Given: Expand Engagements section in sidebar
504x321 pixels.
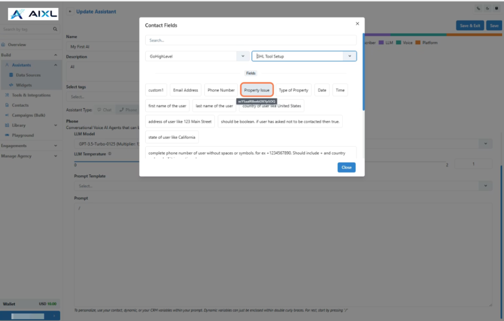Looking at the screenshot, I should click(x=55, y=146).
